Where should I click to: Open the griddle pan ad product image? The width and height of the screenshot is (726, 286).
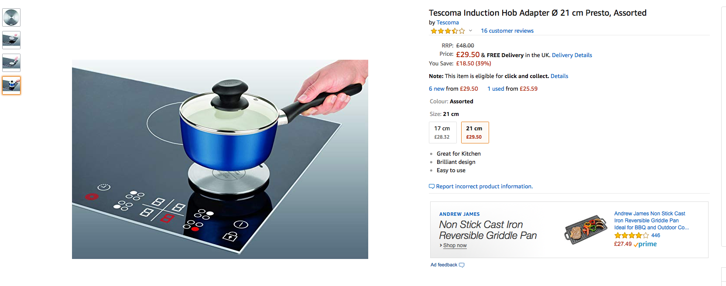586,229
